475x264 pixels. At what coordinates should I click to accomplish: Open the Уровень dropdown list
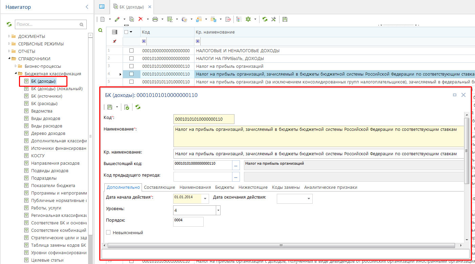[x=218, y=210]
